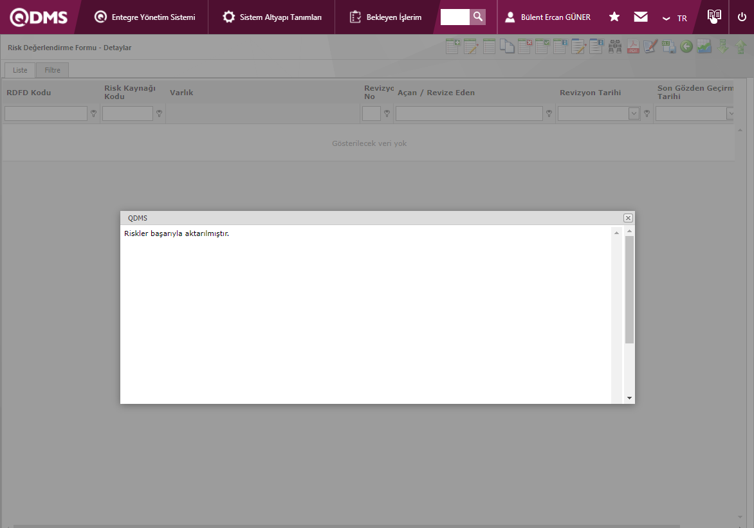Click the PDF export icon
The image size is (754, 528).
(633, 46)
